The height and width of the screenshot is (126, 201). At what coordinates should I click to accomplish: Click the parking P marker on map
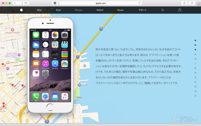85,66
